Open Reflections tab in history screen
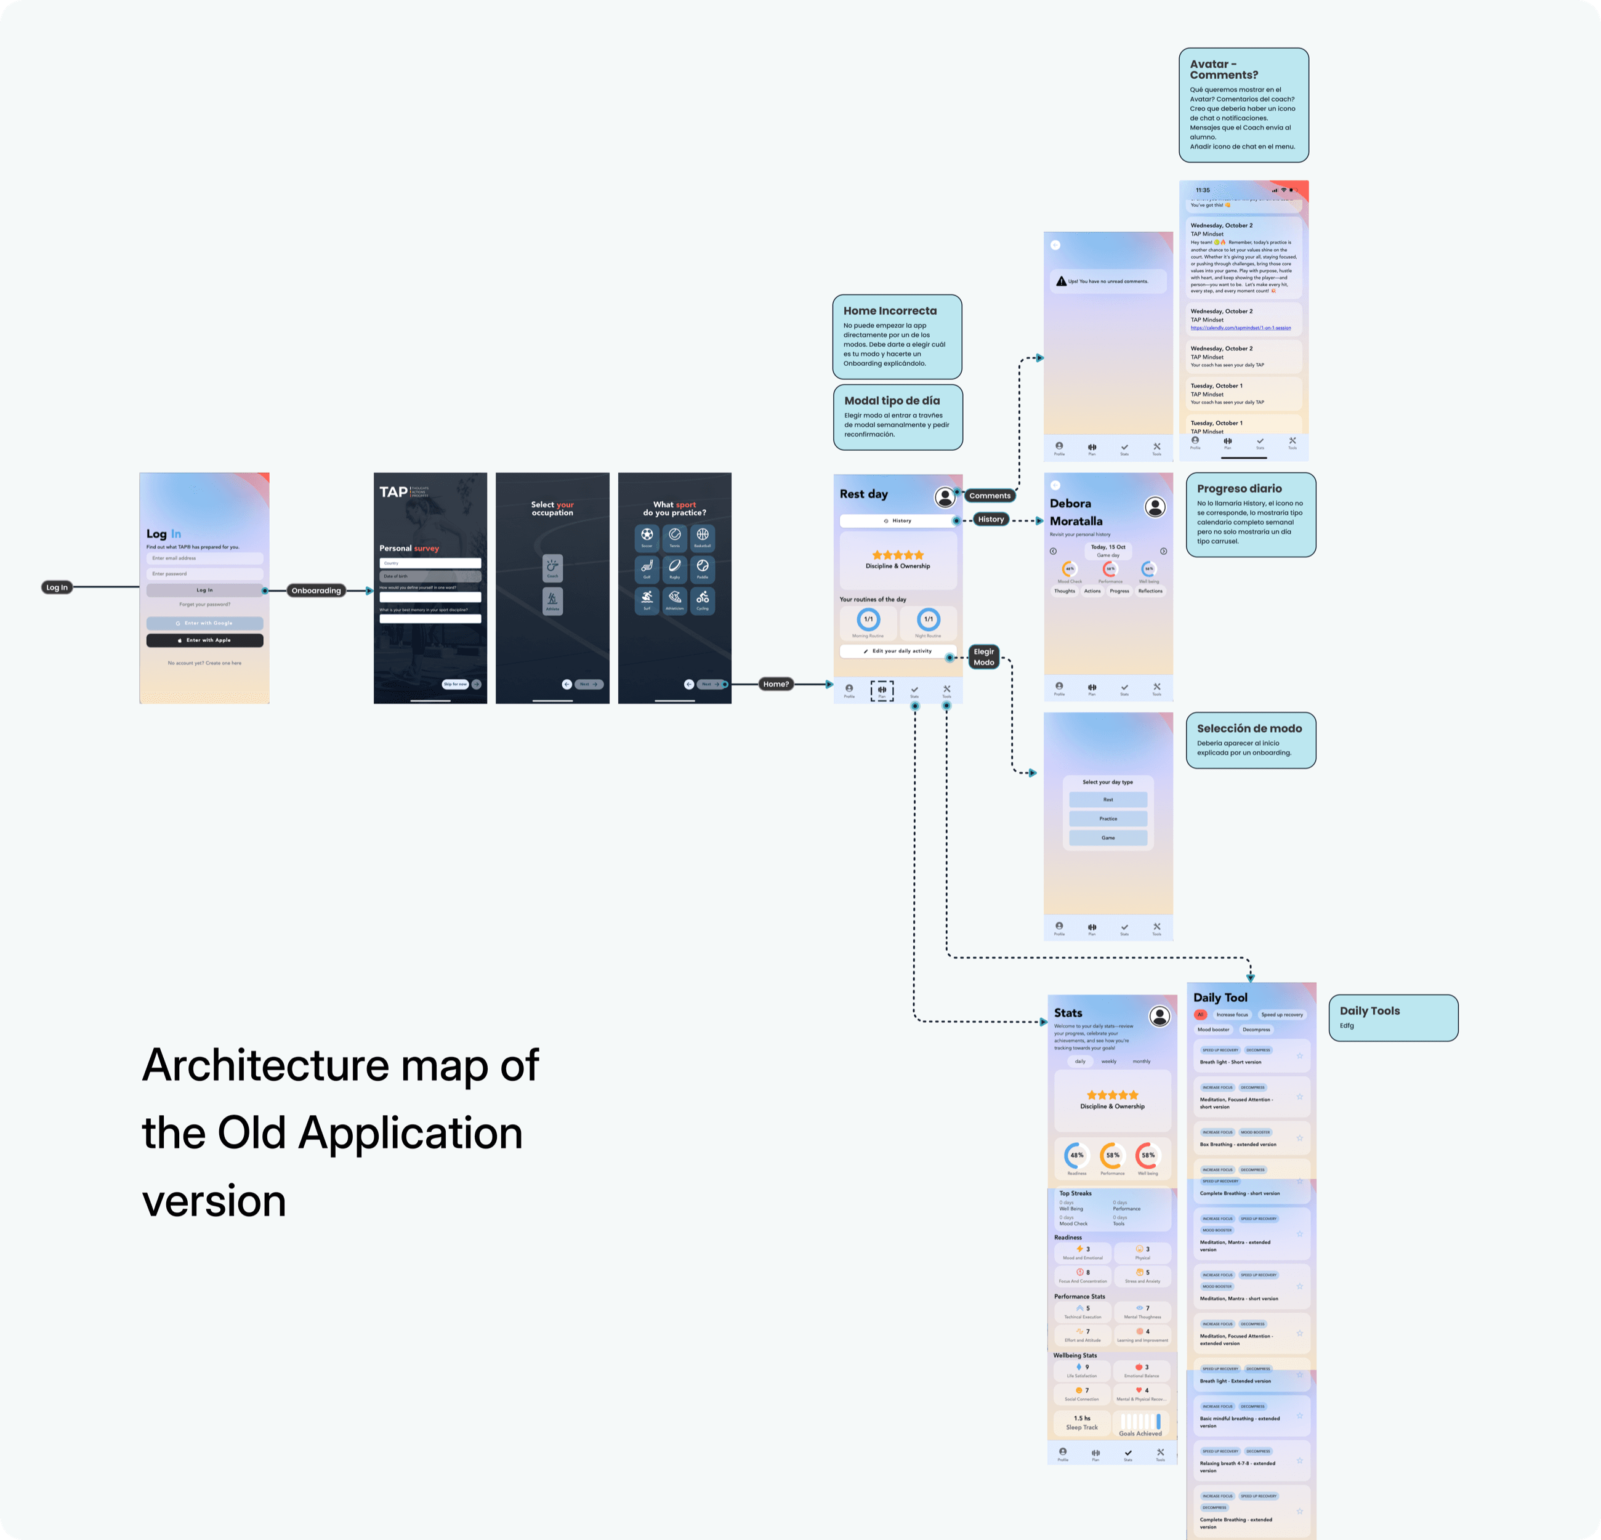The image size is (1601, 1540). click(1151, 591)
